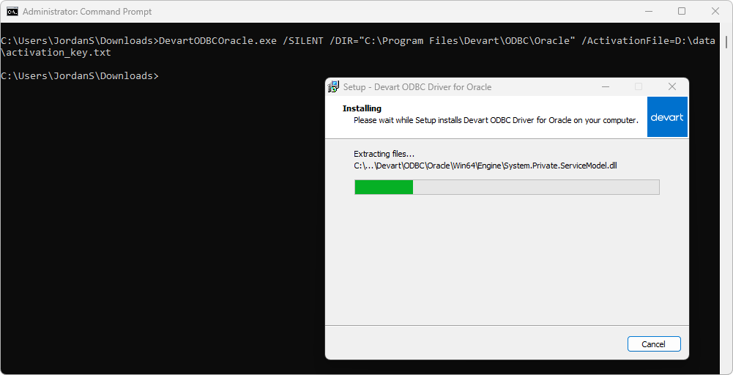This screenshot has width=733, height=375.
Task: Click the unfilled gray part of progress bar
Action: point(535,187)
